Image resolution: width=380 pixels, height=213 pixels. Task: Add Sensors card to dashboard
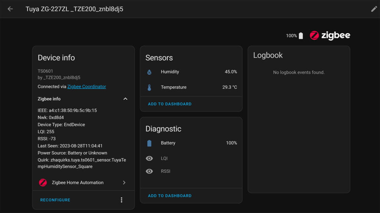170,104
